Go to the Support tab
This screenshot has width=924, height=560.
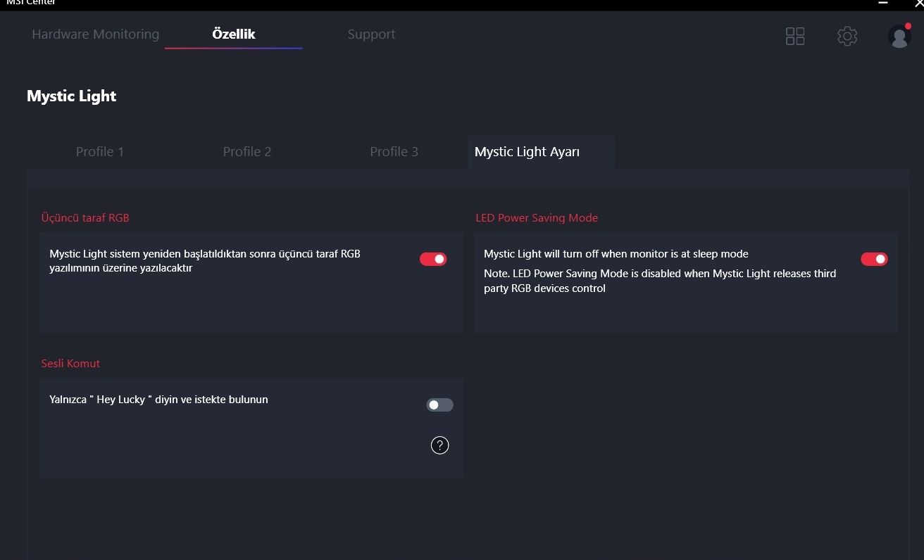[x=371, y=34]
